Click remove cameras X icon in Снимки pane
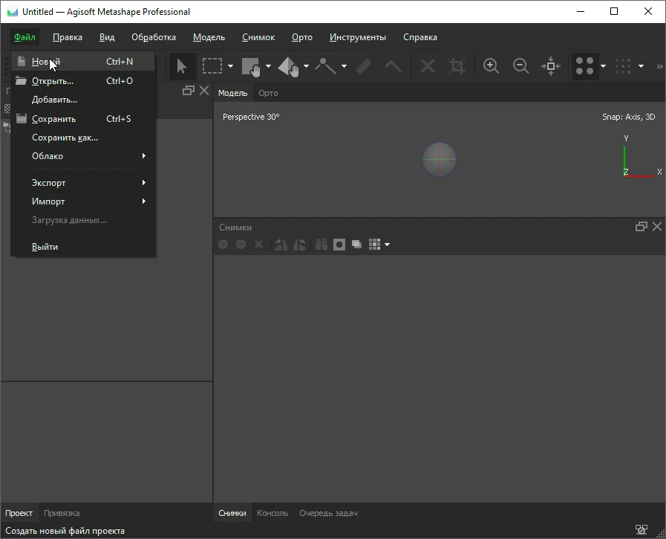Image resolution: width=666 pixels, height=539 pixels. [258, 245]
